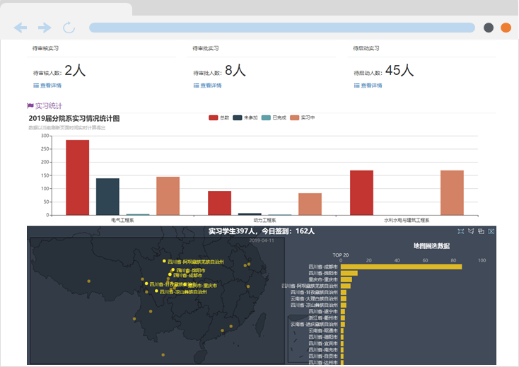Reload the page with refresh icon
Viewport: 519px width, 367px height.
(69, 28)
